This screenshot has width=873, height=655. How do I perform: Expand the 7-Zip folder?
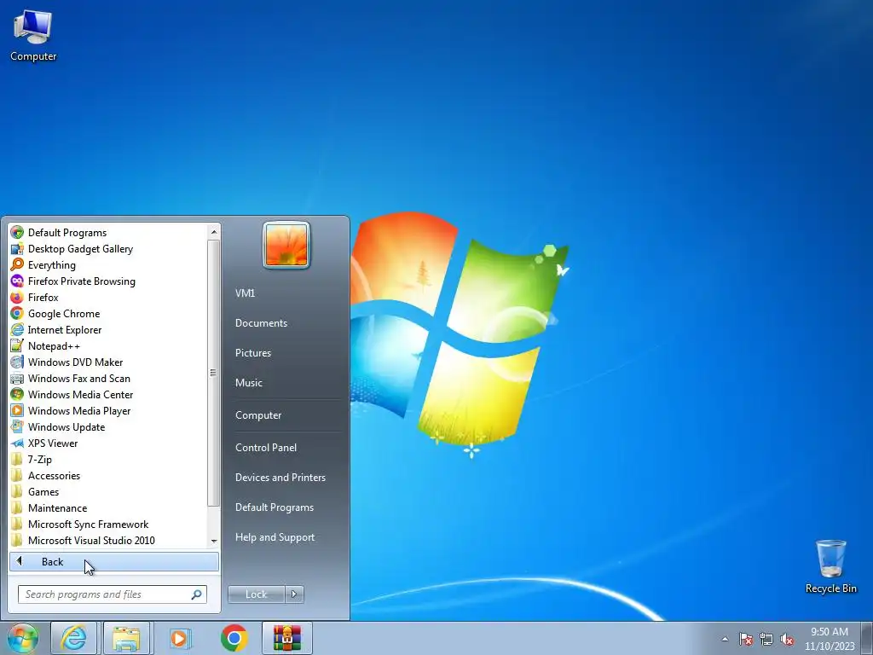click(39, 459)
